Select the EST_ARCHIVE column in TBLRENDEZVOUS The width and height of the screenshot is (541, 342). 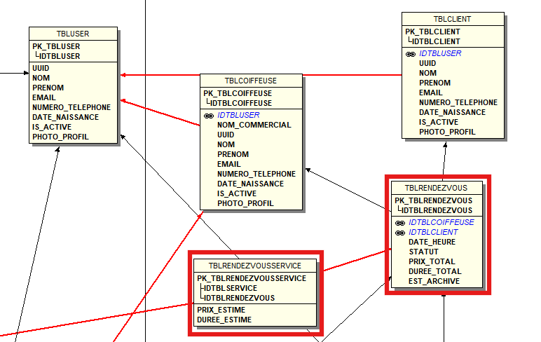(434, 281)
